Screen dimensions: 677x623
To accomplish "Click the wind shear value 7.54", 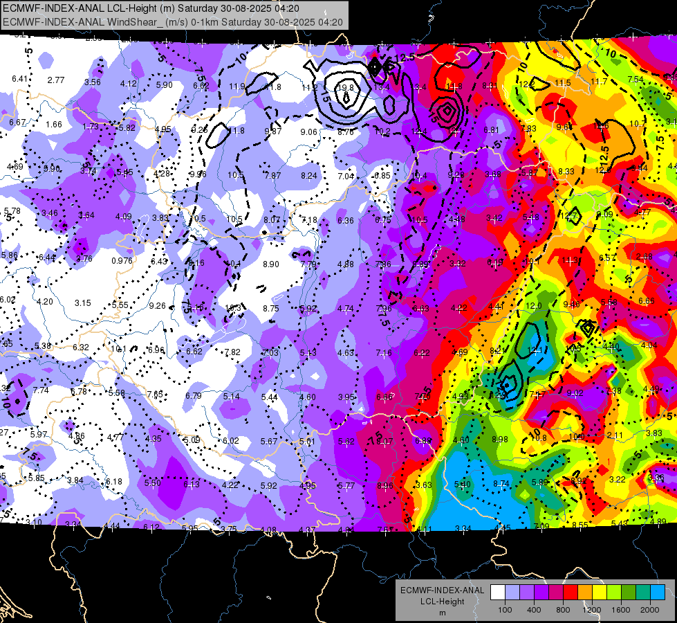I will [x=636, y=80].
